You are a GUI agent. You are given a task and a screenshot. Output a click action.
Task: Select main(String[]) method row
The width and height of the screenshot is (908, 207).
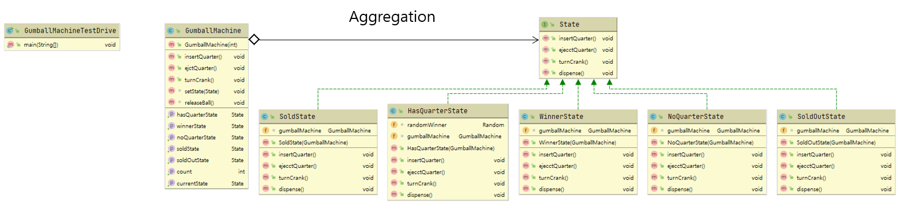(x=62, y=44)
